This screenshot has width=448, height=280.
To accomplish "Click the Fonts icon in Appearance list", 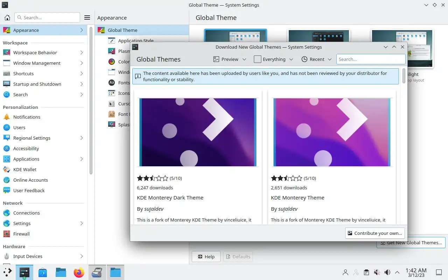I will (x=112, y=83).
